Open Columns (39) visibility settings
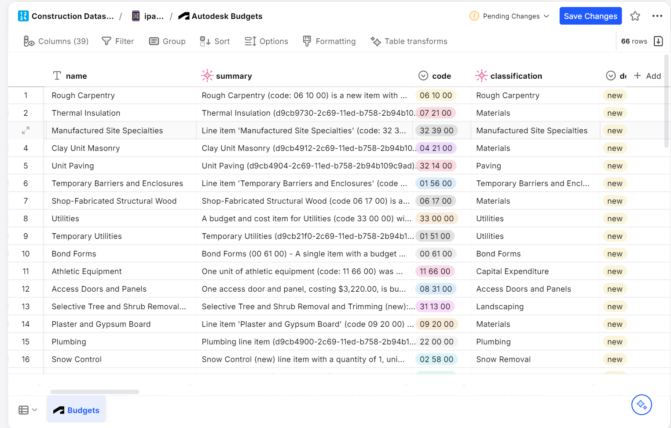The height and width of the screenshot is (428, 671). point(56,41)
